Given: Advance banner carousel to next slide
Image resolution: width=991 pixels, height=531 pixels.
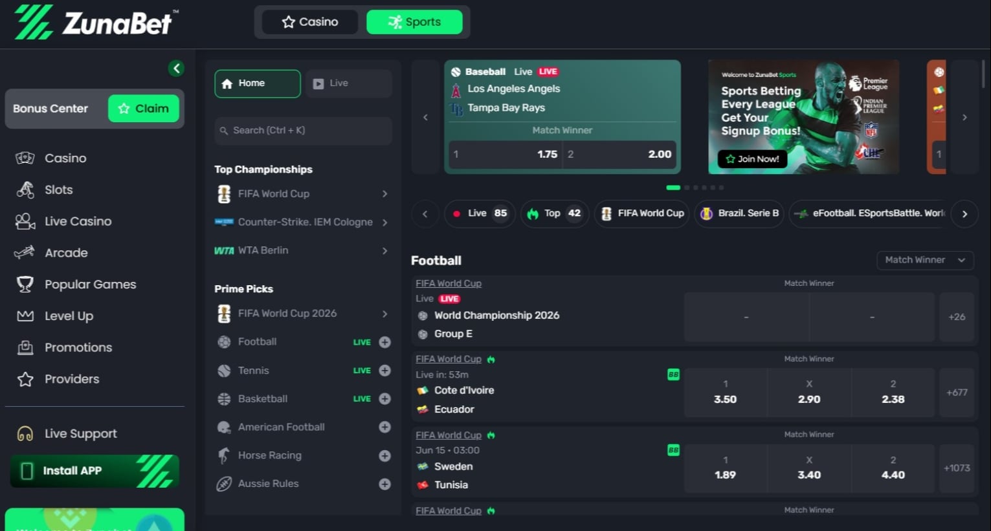Looking at the screenshot, I should point(964,117).
